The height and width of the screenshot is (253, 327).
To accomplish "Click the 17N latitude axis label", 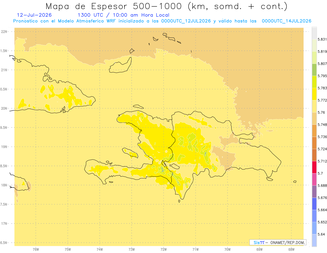I will point(4,224).
